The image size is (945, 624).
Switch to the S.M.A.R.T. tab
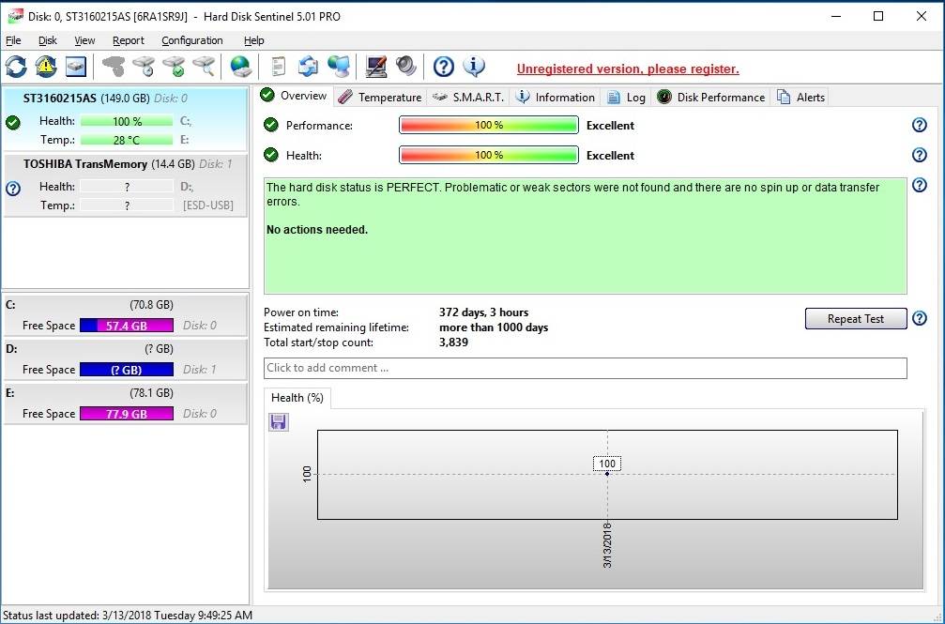(x=468, y=97)
